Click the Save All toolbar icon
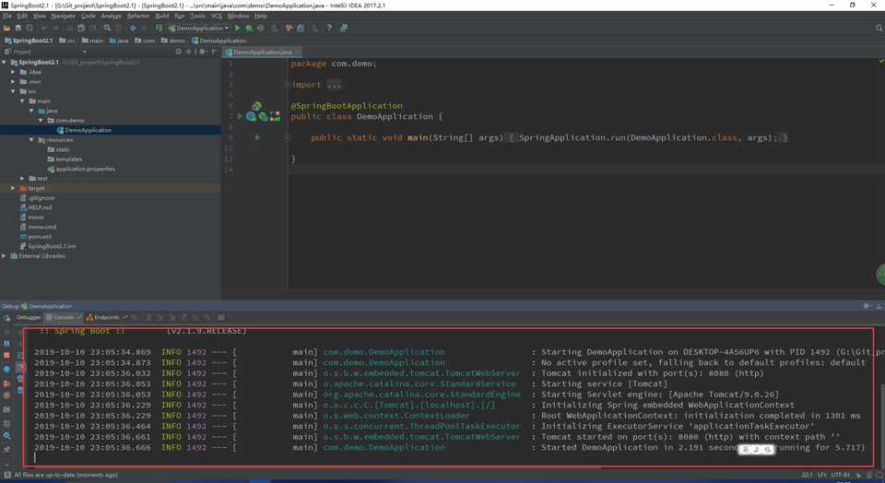Viewport: 885px width, 483px height. pyautogui.click(x=18, y=28)
